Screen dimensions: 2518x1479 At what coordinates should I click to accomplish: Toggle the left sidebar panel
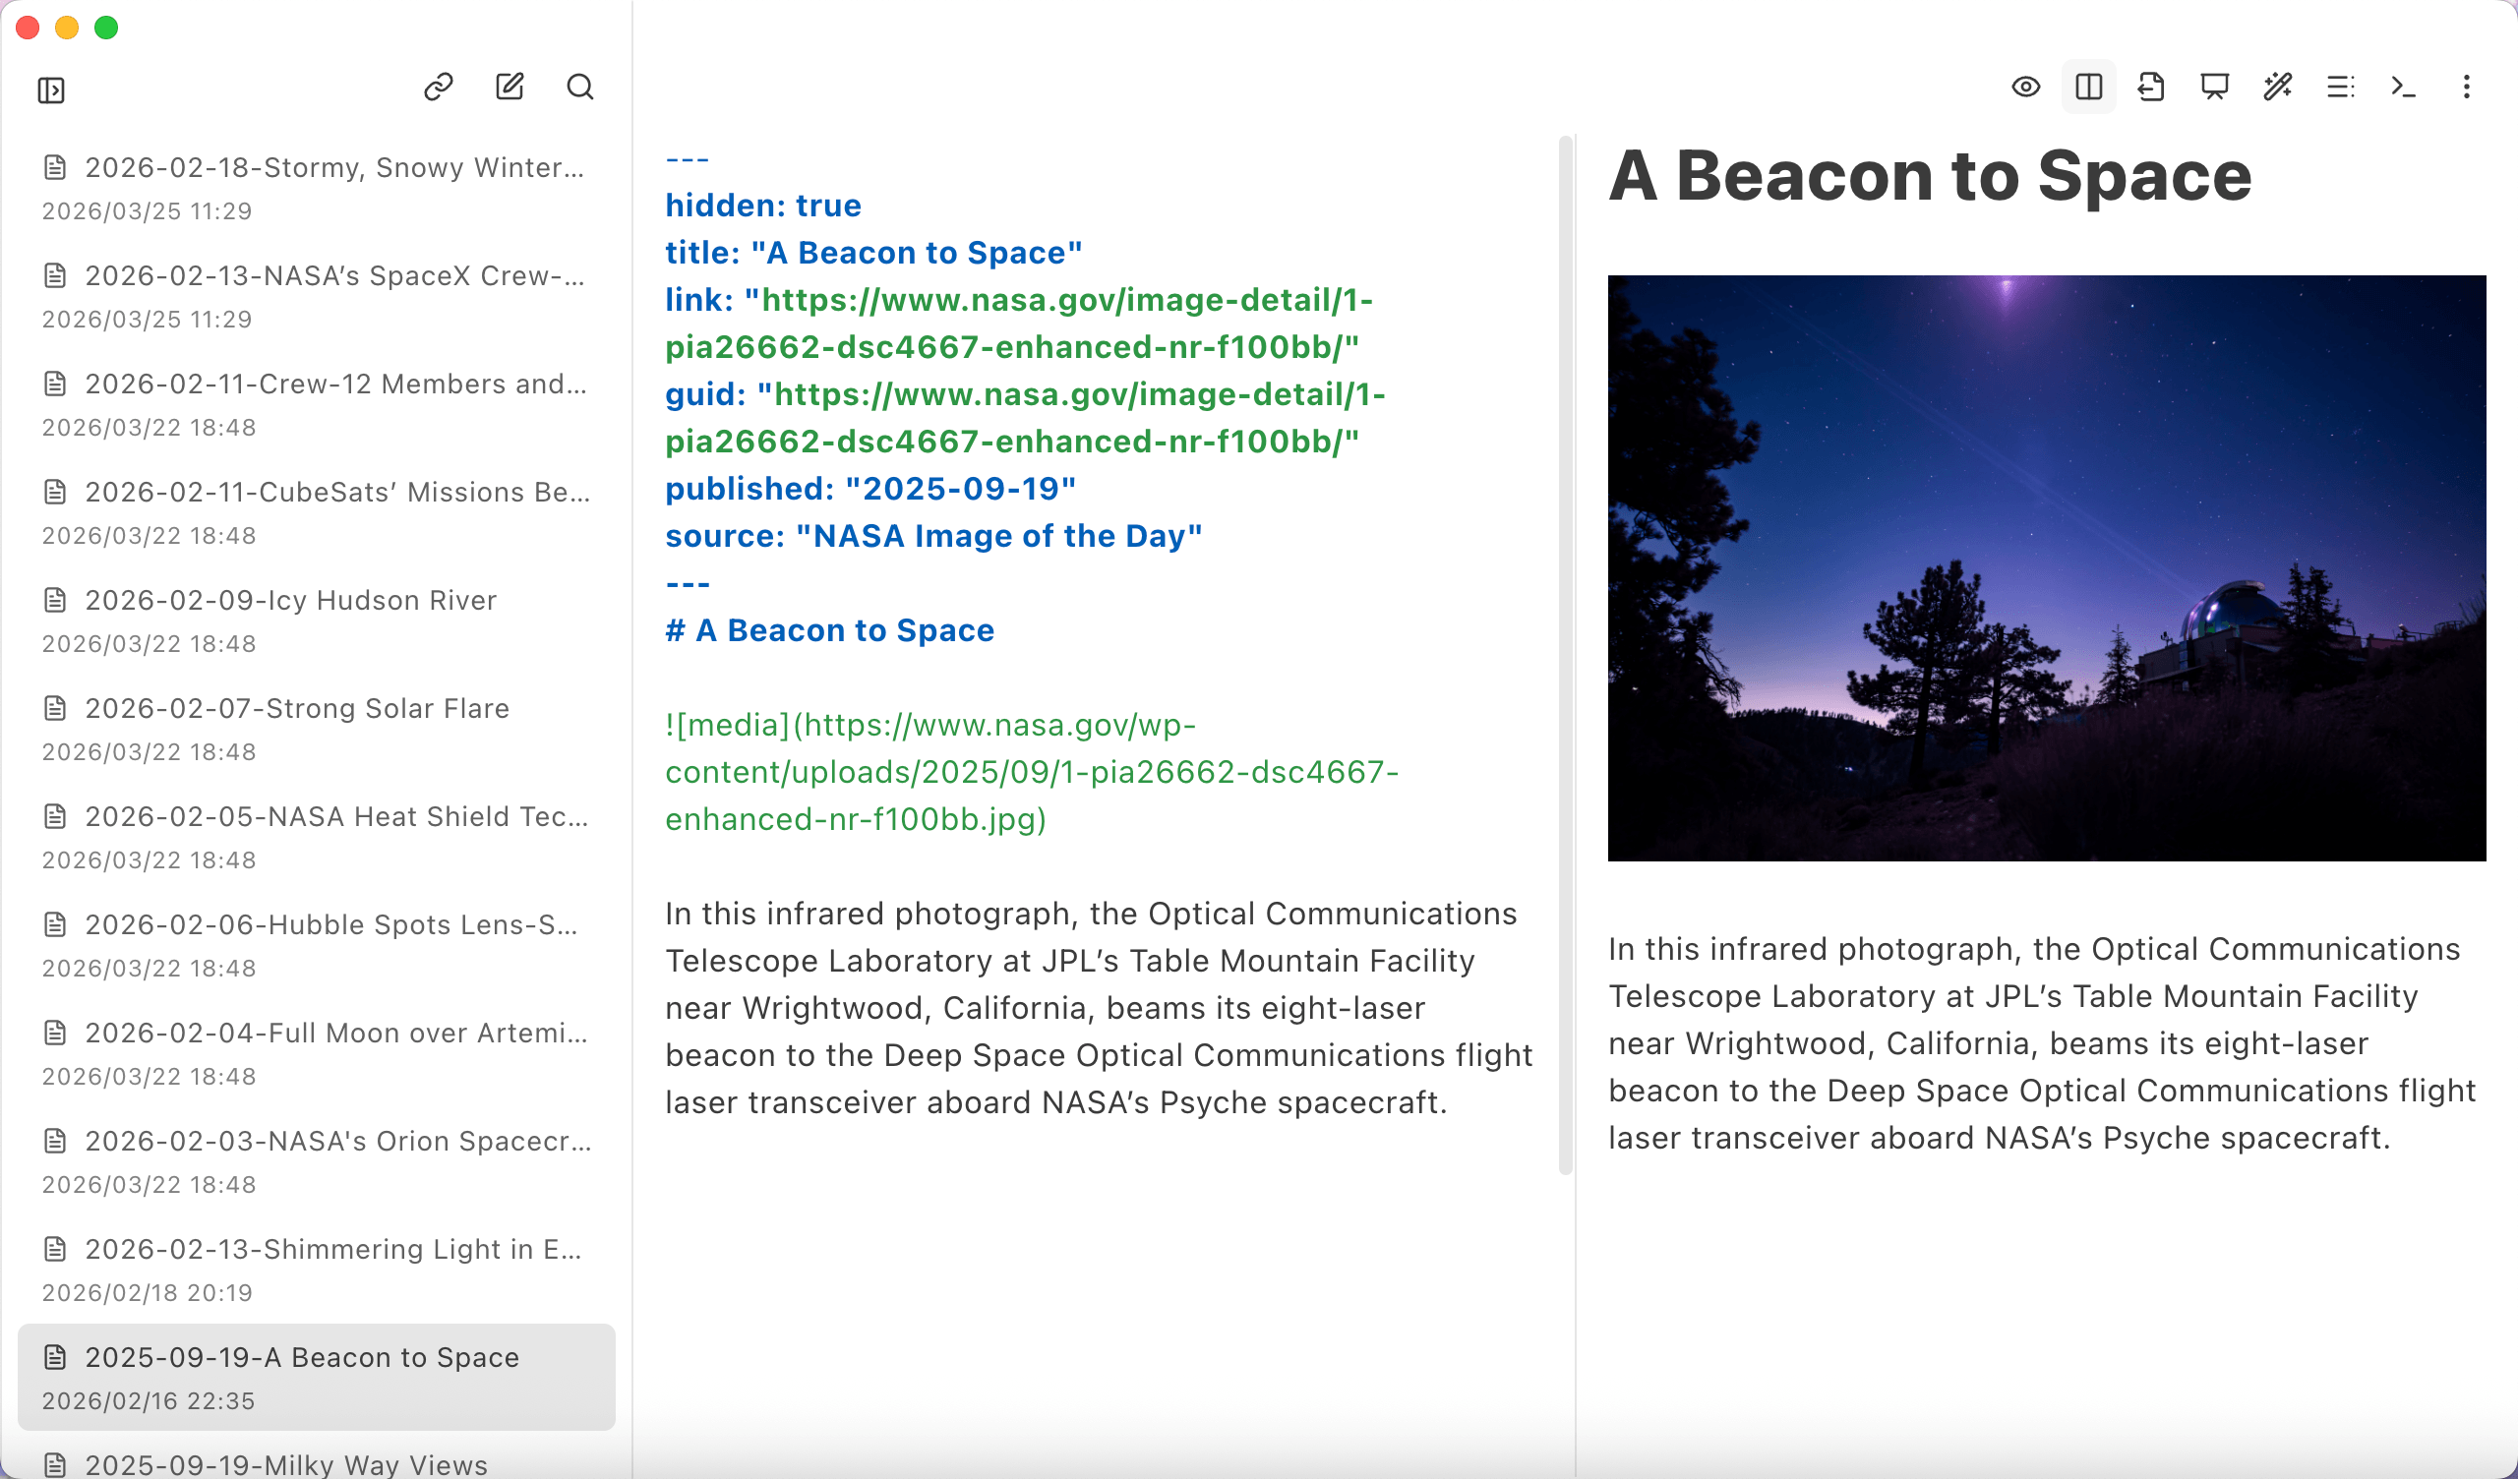click(x=51, y=90)
